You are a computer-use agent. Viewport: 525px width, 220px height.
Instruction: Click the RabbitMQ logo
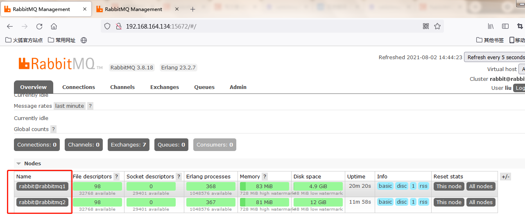[x=60, y=64]
